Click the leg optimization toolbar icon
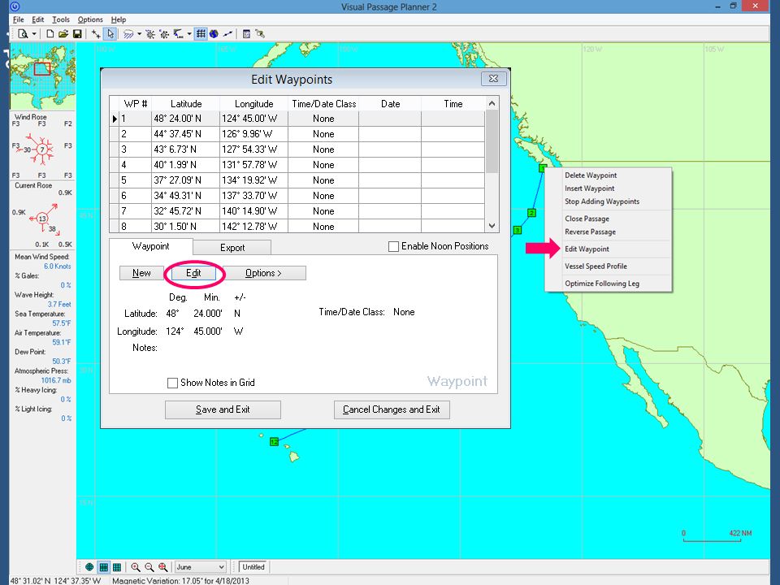The image size is (780, 585). (x=178, y=34)
